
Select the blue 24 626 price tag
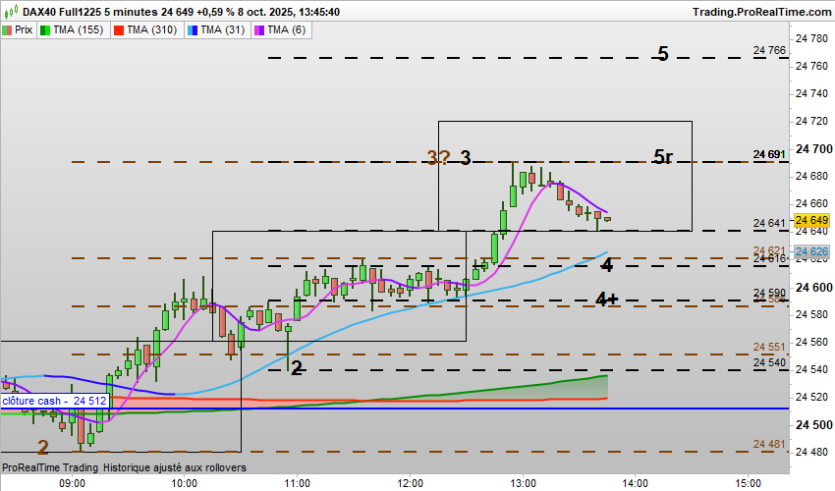pyautogui.click(x=811, y=251)
